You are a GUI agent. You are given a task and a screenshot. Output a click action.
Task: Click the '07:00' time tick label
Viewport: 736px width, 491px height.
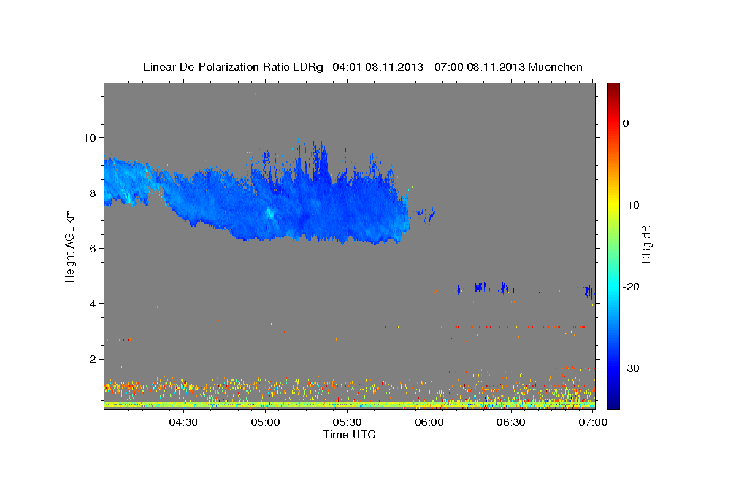tap(593, 423)
